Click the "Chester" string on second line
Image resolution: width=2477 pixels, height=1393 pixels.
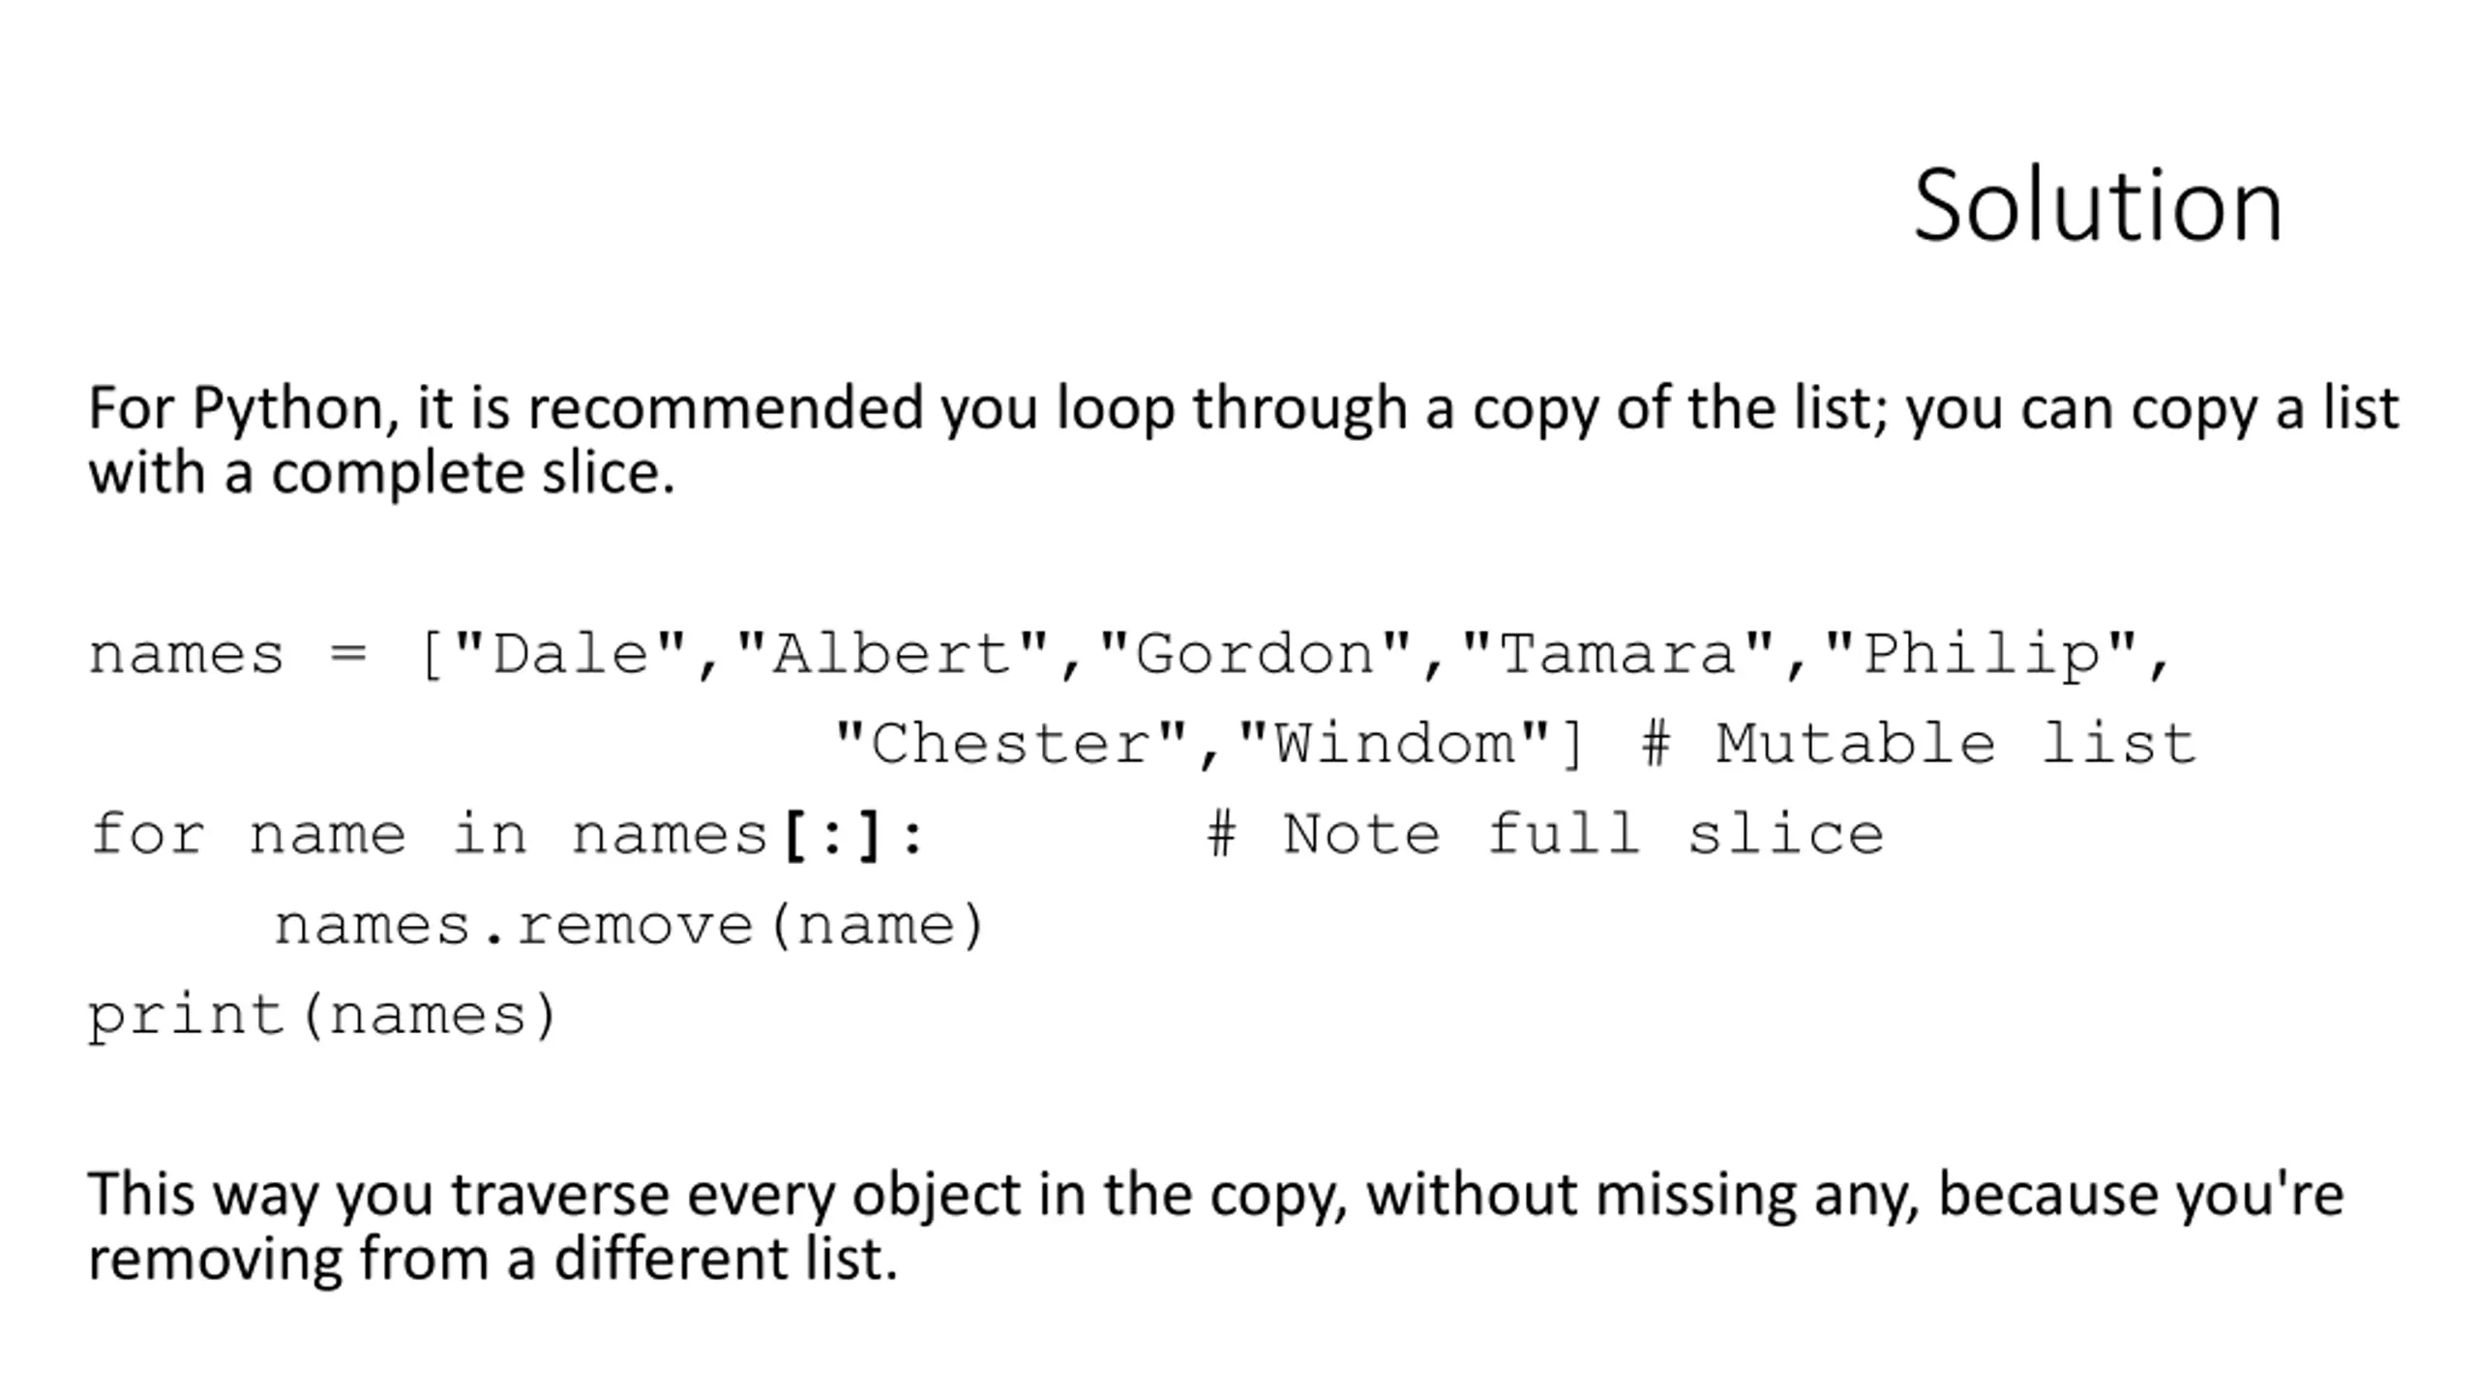[x=1011, y=745]
